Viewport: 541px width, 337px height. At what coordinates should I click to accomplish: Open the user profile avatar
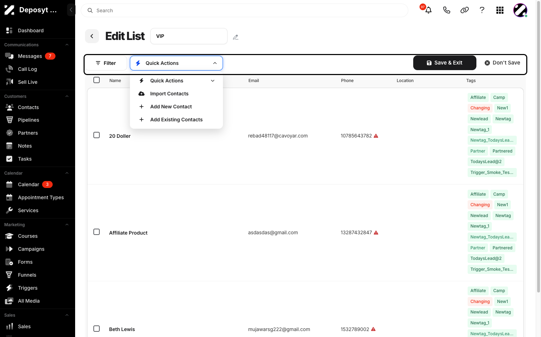[520, 10]
